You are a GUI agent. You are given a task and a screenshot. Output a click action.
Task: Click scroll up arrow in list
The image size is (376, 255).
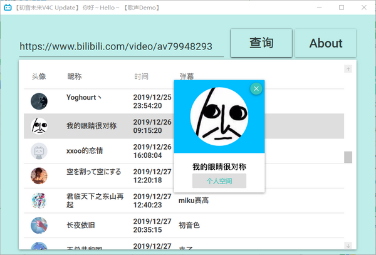[x=348, y=69]
